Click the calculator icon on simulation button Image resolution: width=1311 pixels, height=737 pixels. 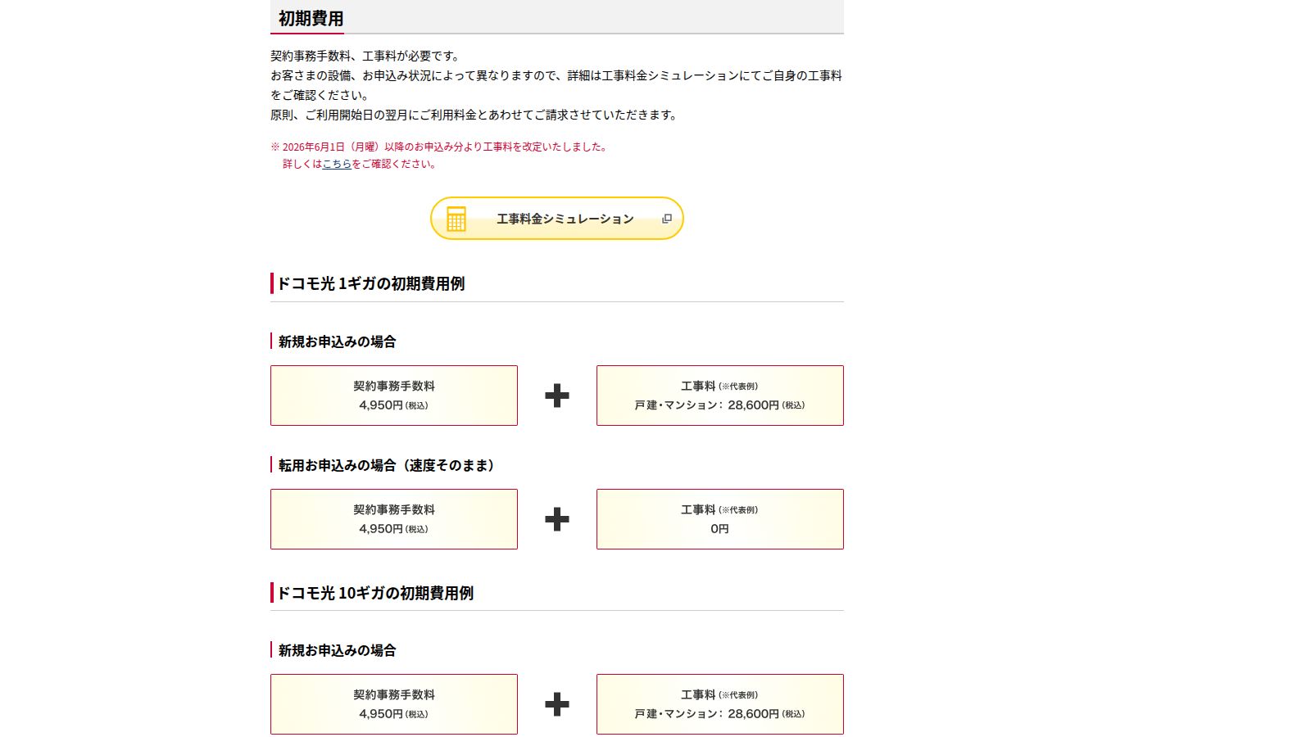point(456,219)
